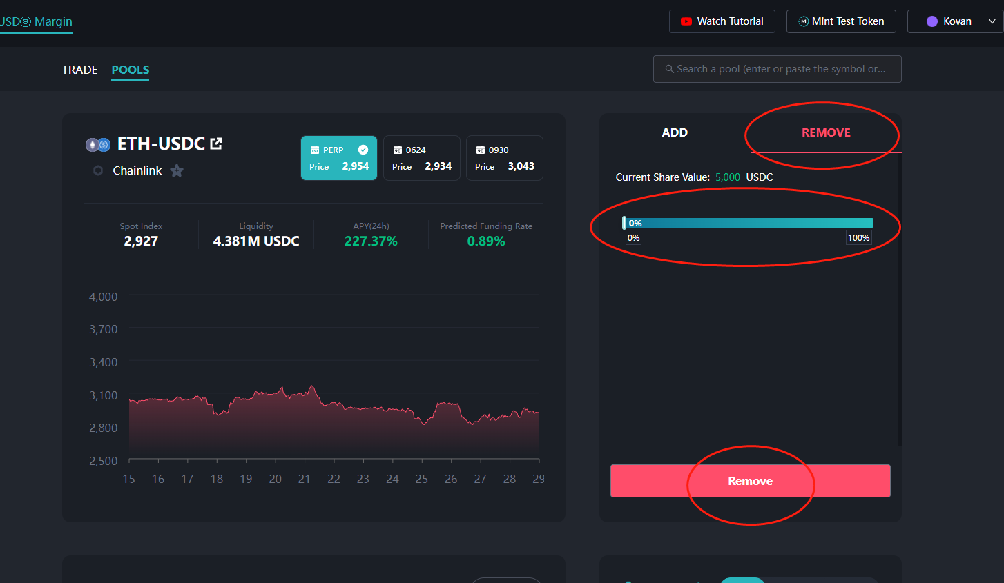1004x583 pixels.
Task: Click the ETH-USDC token pair icon
Action: [97, 144]
